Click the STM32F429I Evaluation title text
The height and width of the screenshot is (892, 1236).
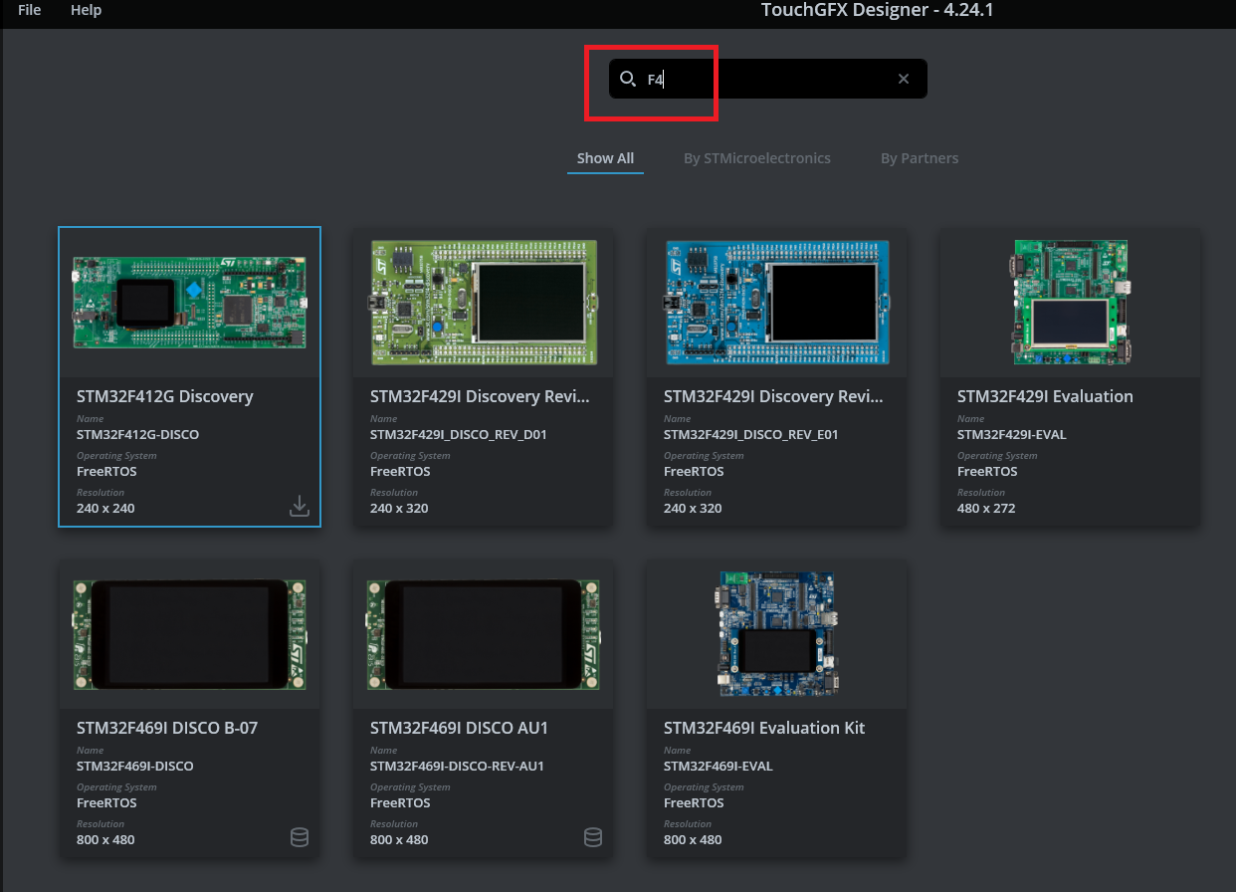point(1045,396)
